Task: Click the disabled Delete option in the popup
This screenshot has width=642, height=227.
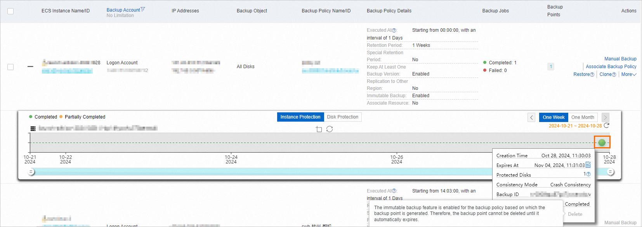Action: (575, 214)
